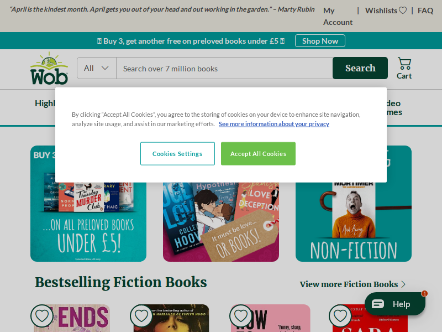This screenshot has height=332, width=442.
Task: Open the FAQ page
Action: point(425,11)
